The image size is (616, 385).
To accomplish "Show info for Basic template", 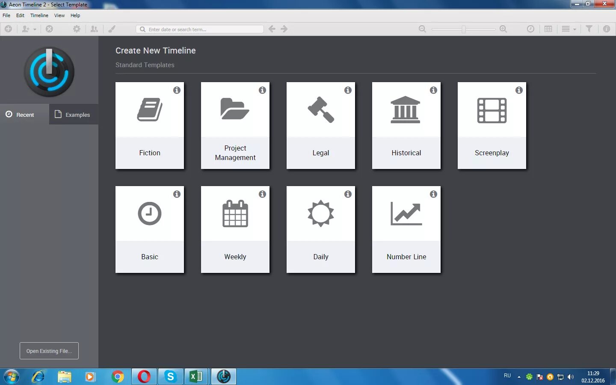I will click(177, 194).
